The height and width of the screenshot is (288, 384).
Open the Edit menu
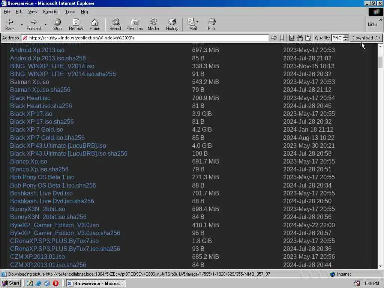pyautogui.click(x=19, y=12)
